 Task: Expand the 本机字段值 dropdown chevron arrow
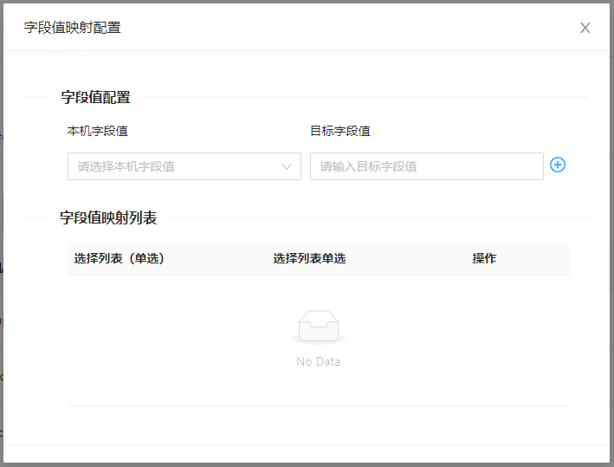(x=287, y=166)
